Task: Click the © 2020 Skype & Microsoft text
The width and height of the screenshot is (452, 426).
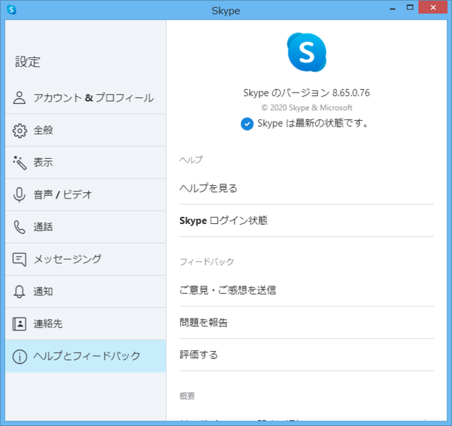Action: coord(307,108)
